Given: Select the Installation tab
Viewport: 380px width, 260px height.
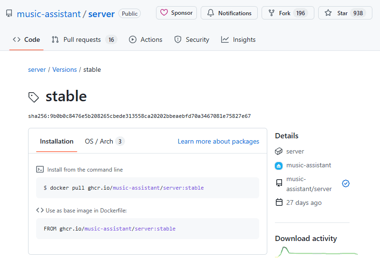Looking at the screenshot, I should click(x=57, y=141).
